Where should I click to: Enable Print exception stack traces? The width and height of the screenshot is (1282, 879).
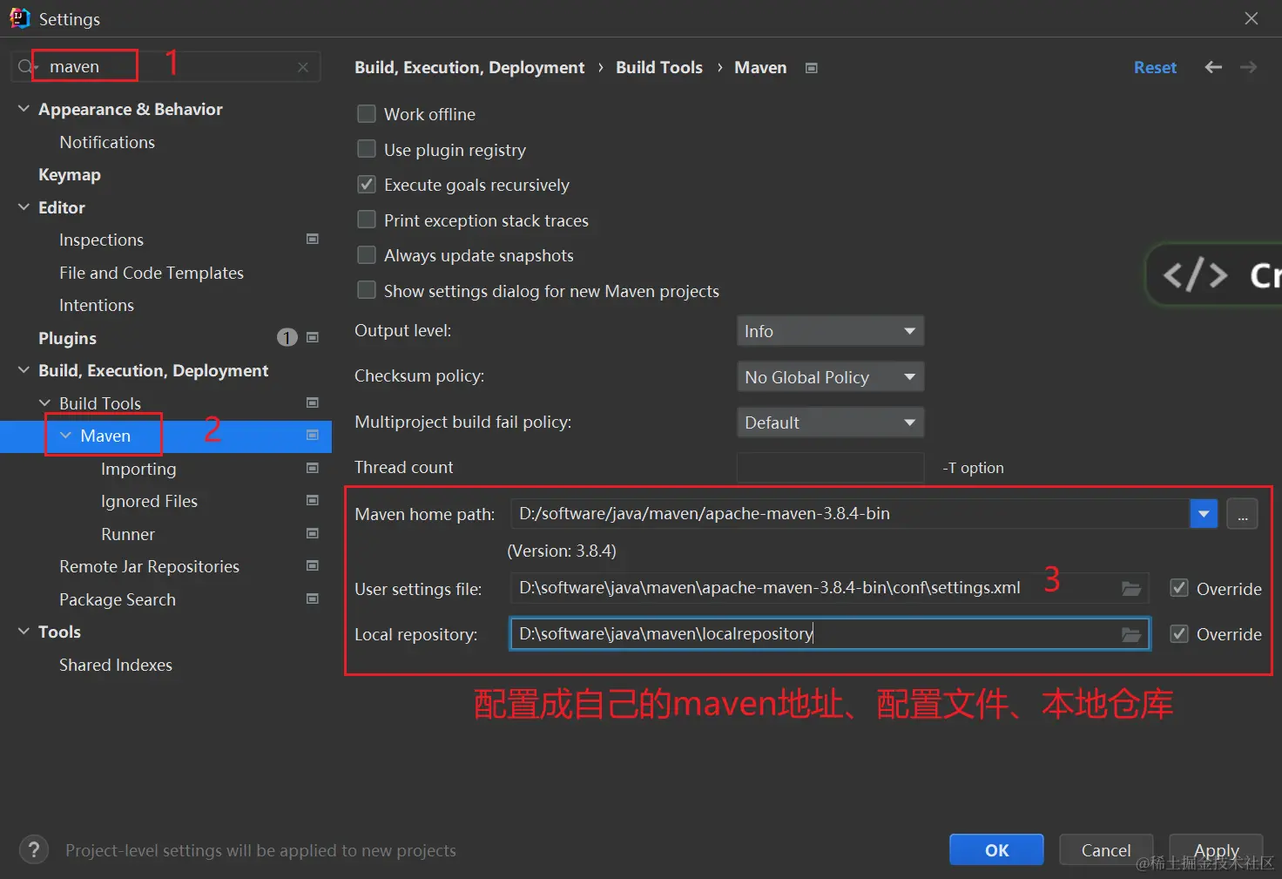(367, 220)
